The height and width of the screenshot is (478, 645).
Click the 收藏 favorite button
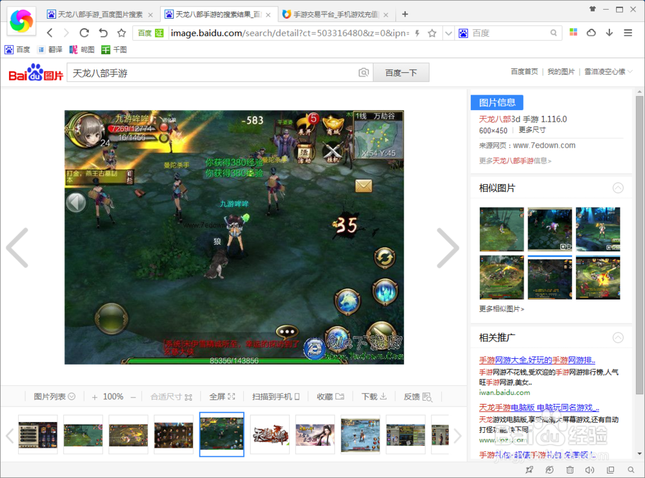[330, 397]
